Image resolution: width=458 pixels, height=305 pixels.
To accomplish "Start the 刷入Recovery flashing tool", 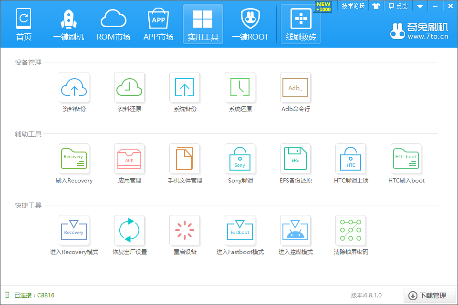I will [x=74, y=159].
